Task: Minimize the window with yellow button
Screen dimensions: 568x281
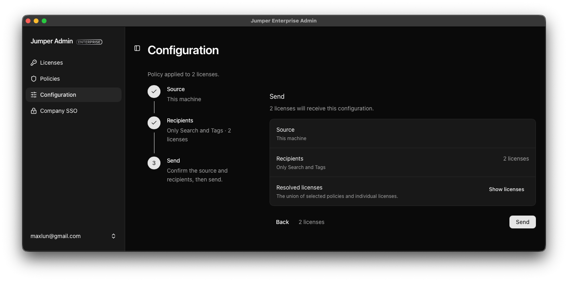Action: point(36,21)
